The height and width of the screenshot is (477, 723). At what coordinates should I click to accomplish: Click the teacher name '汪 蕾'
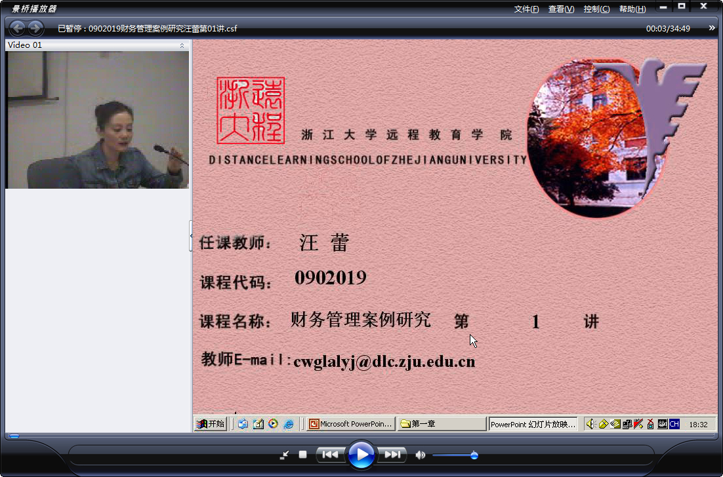[x=324, y=242]
